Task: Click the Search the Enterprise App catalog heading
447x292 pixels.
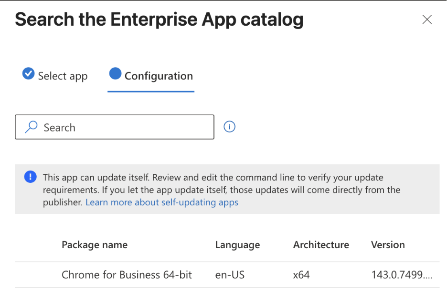Action: point(159,20)
